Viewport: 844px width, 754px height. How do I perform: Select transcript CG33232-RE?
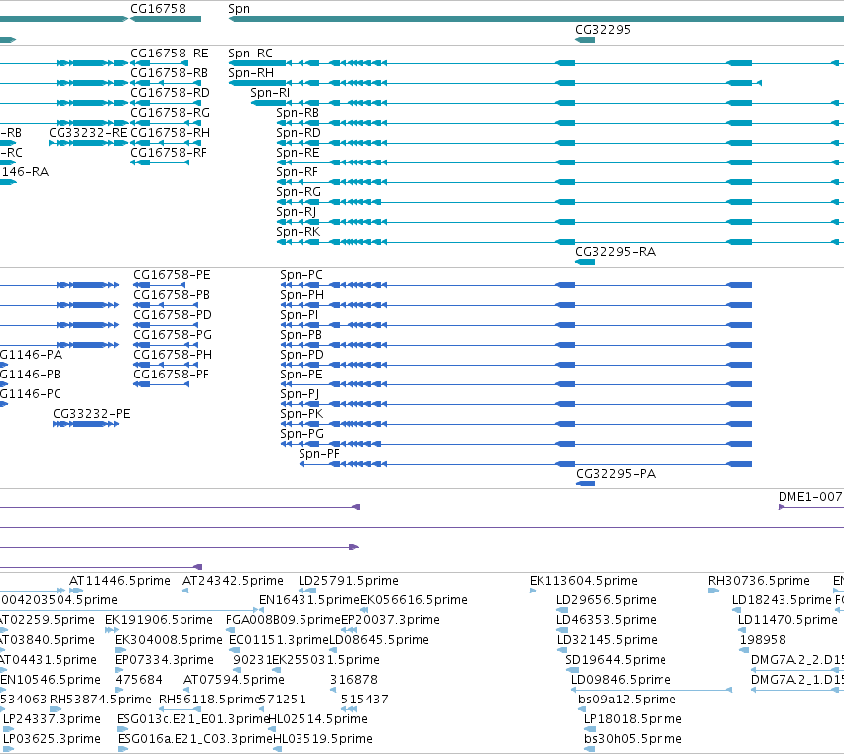[x=88, y=133]
